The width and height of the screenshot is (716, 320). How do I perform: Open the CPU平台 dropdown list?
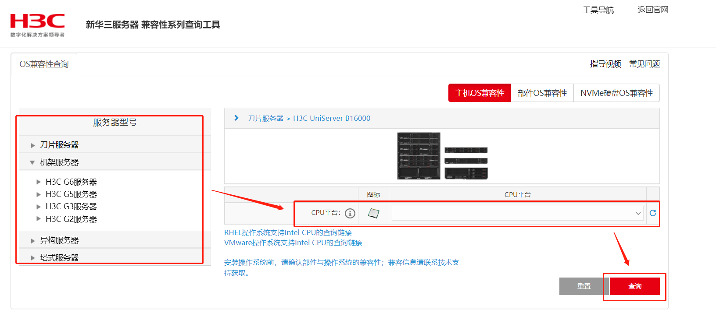point(518,213)
